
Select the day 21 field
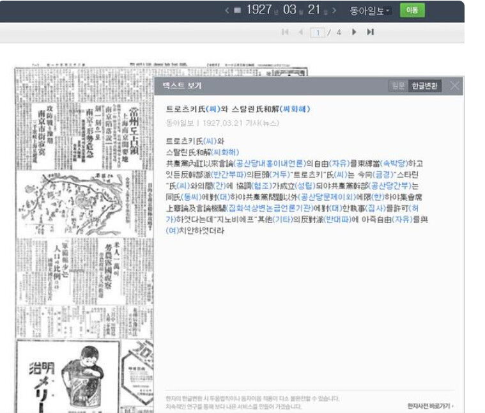point(314,10)
